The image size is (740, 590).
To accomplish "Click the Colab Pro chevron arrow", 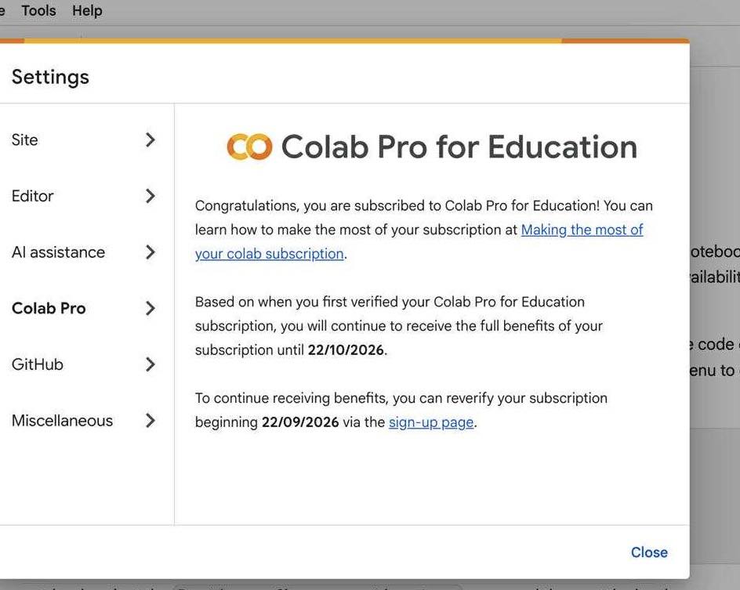I will (150, 308).
